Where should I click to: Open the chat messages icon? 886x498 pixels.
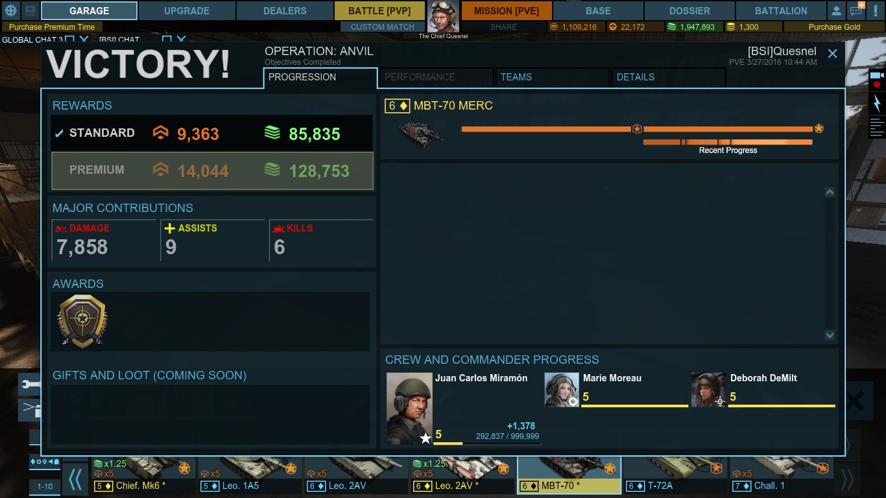(857, 10)
